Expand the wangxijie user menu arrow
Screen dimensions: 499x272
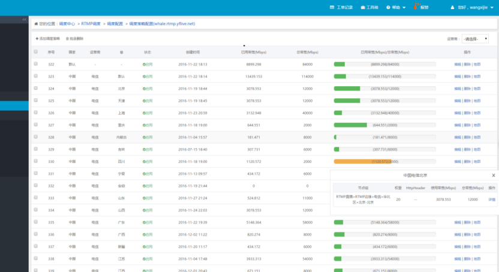click(x=492, y=8)
